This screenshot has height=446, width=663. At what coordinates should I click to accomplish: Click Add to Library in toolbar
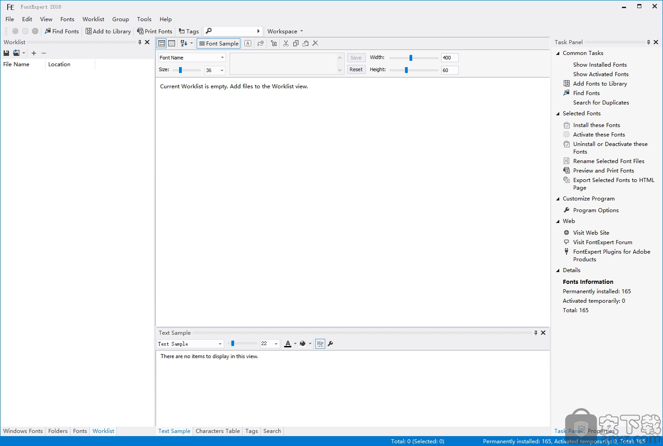tap(108, 31)
